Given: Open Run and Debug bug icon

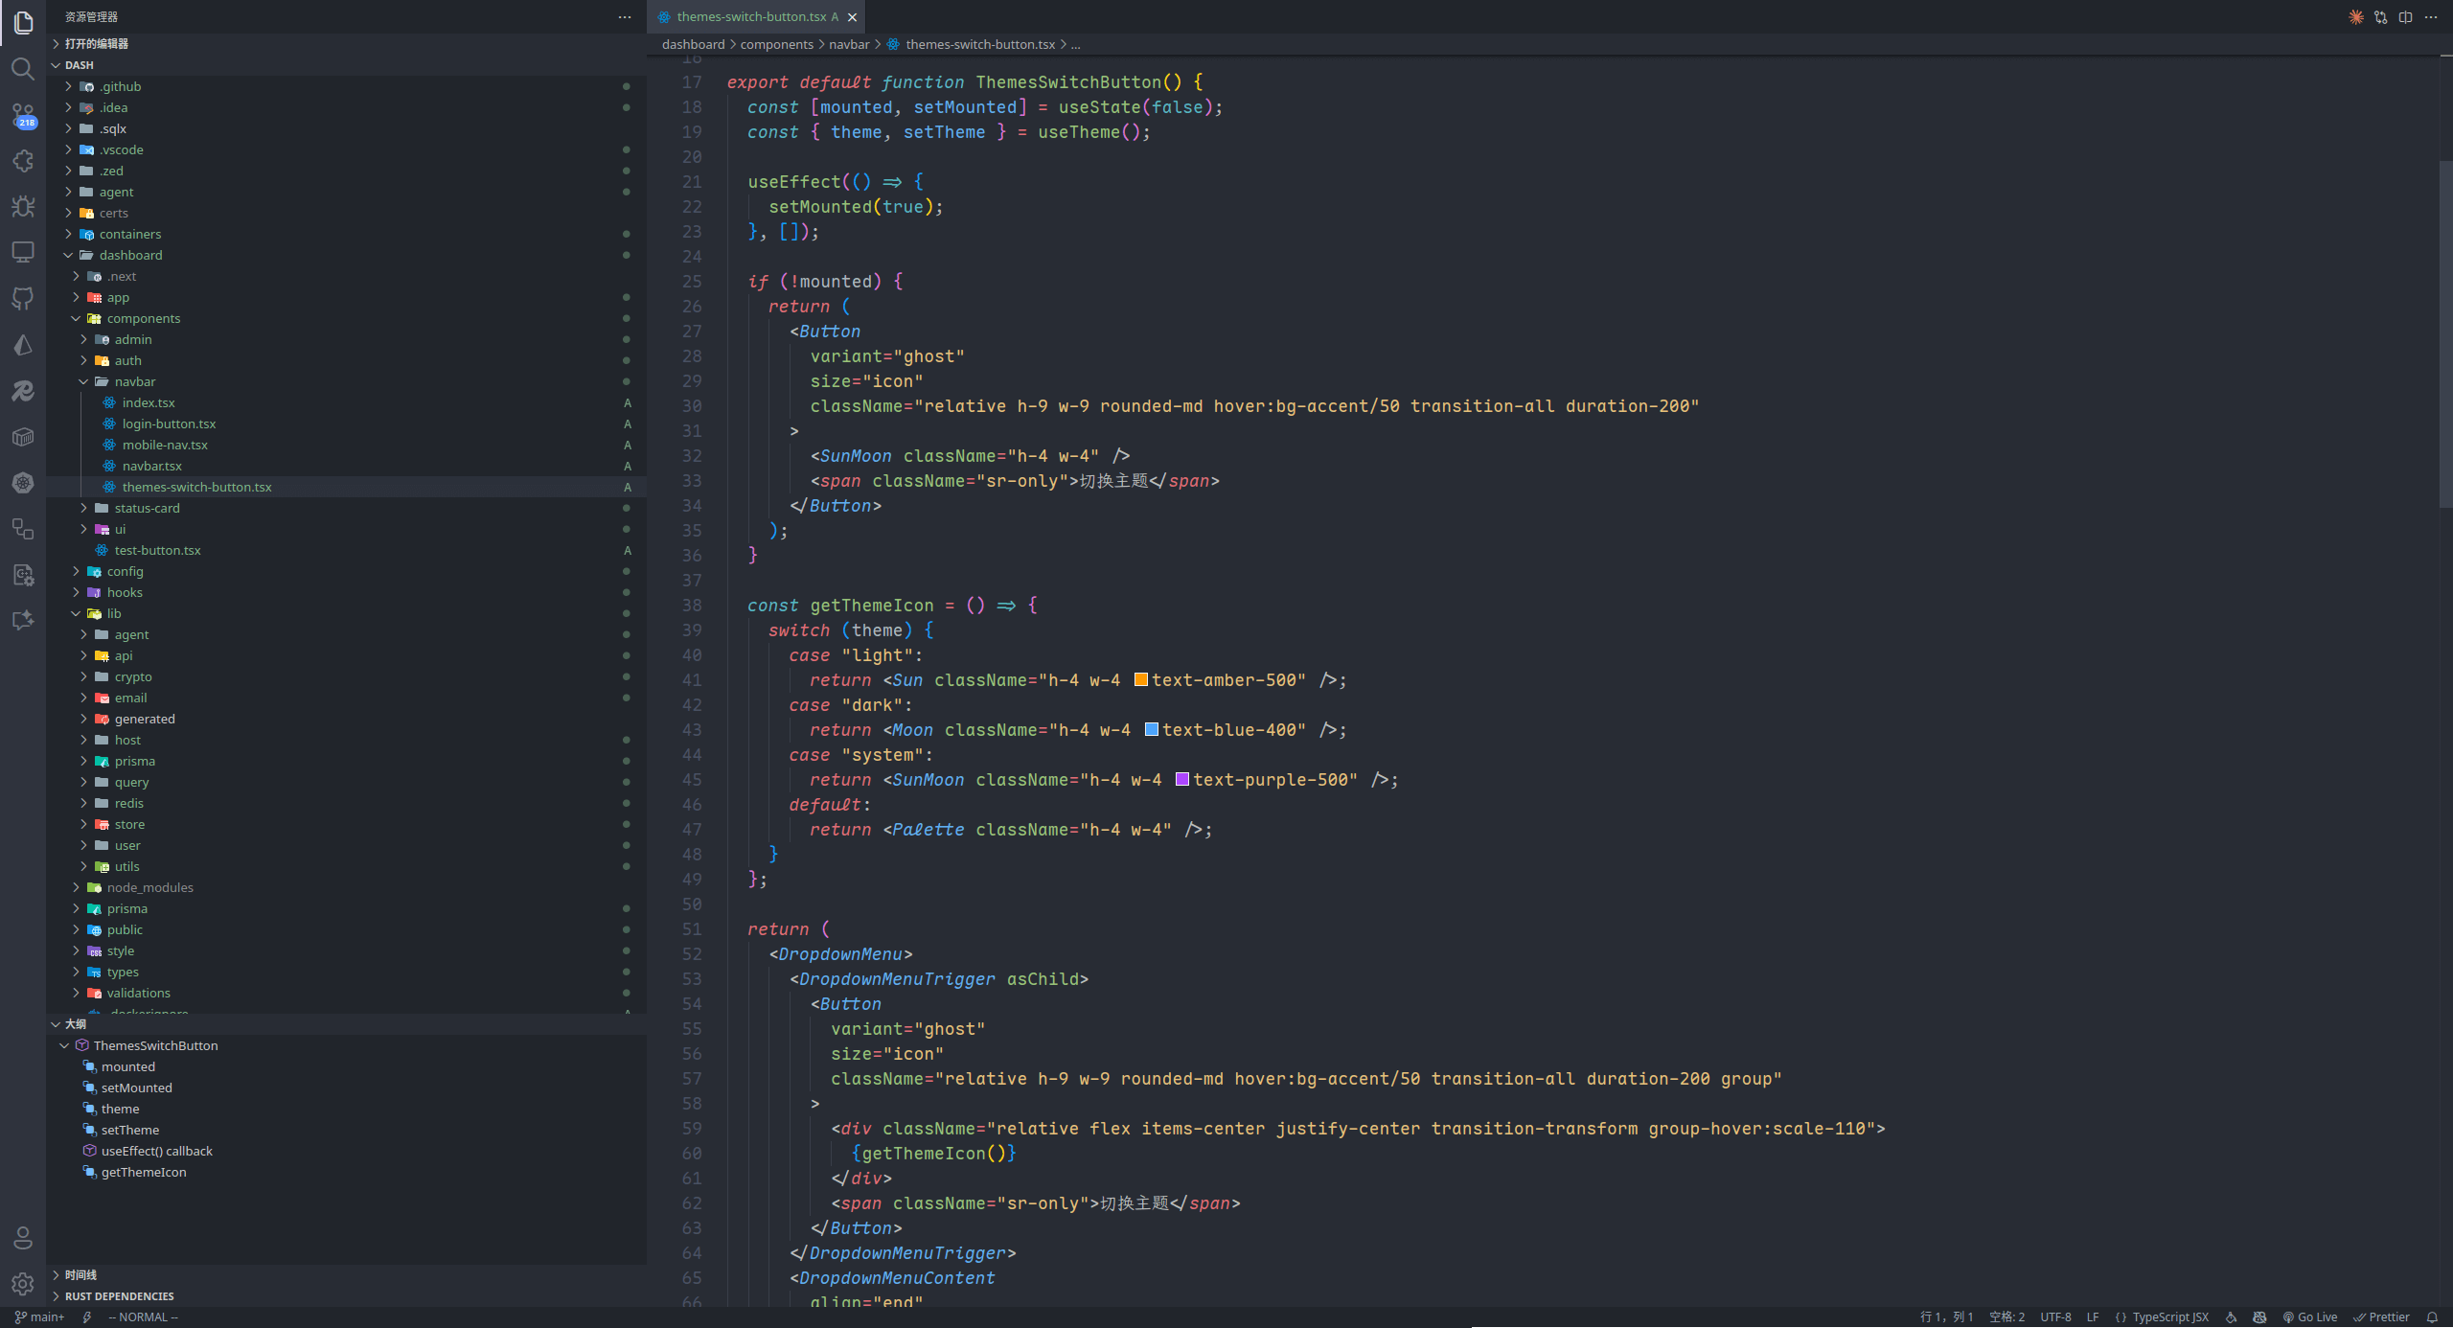Looking at the screenshot, I should tap(23, 206).
